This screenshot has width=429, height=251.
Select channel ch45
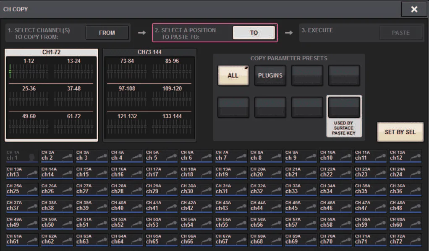pos(301,206)
